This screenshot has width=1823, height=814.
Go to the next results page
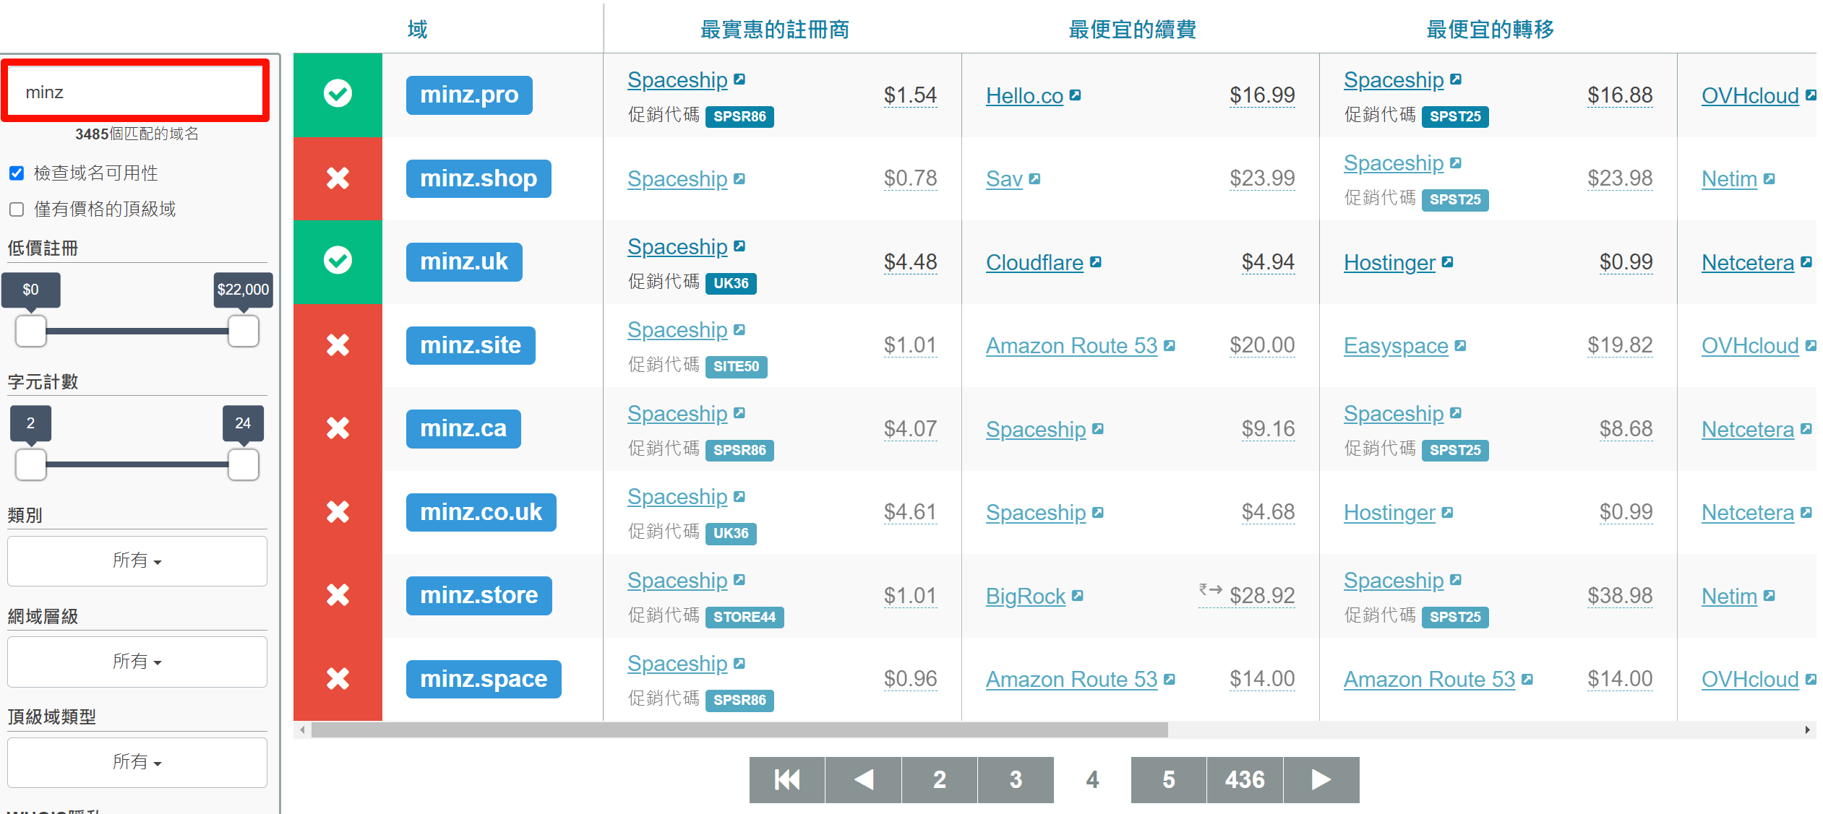point(1321,779)
